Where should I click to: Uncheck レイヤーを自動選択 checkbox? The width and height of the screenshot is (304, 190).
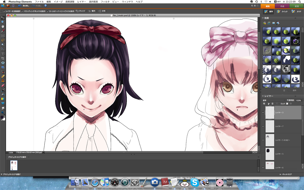pos(4,11)
